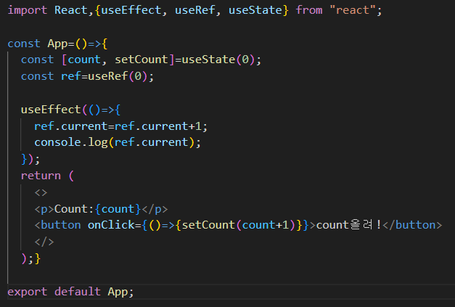Click the 'import' keyword on the first line

(27, 10)
